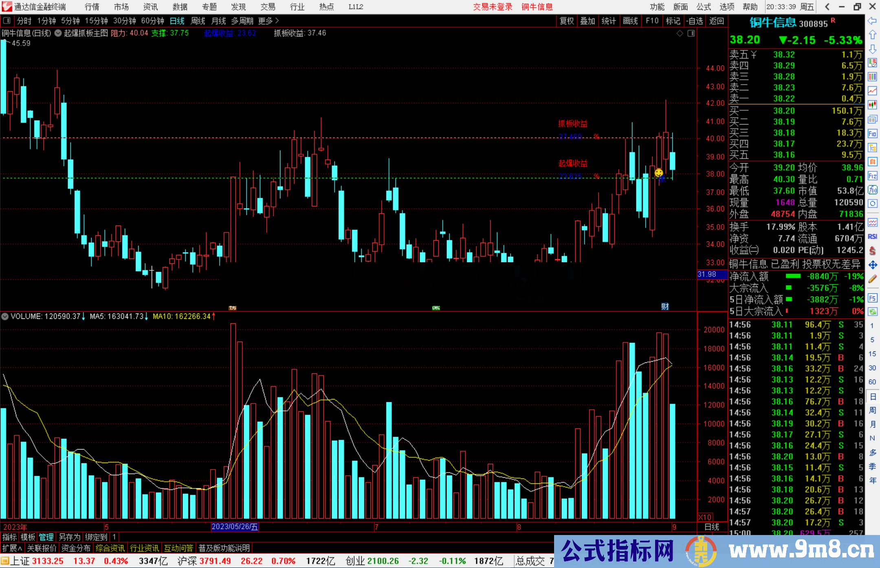Screen dimensions: 880x568
Task: Switch to 60-minute period in sidebar
Action: (872, 382)
